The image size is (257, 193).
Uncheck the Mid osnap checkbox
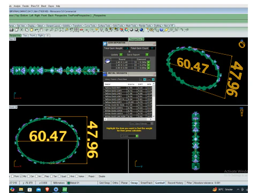click(21, 176)
